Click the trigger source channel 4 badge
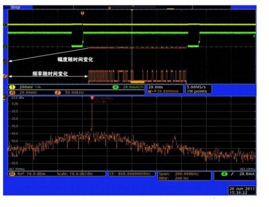The width and height of the screenshot is (269, 207). 224,174
